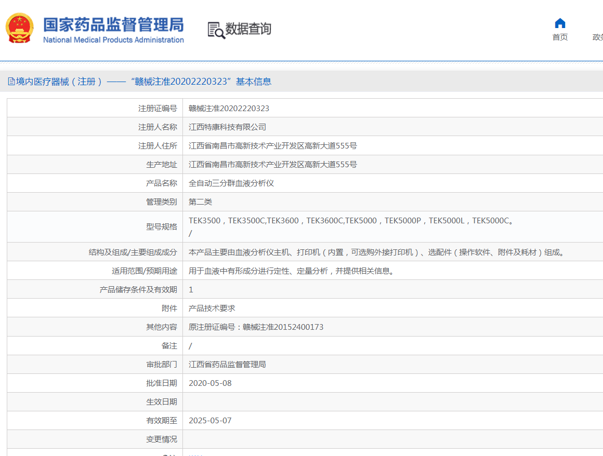Select the expiry date 2025-05-07
This screenshot has height=456, width=603.
tap(211, 421)
